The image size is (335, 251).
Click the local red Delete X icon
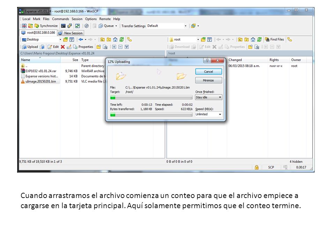pos(62,47)
